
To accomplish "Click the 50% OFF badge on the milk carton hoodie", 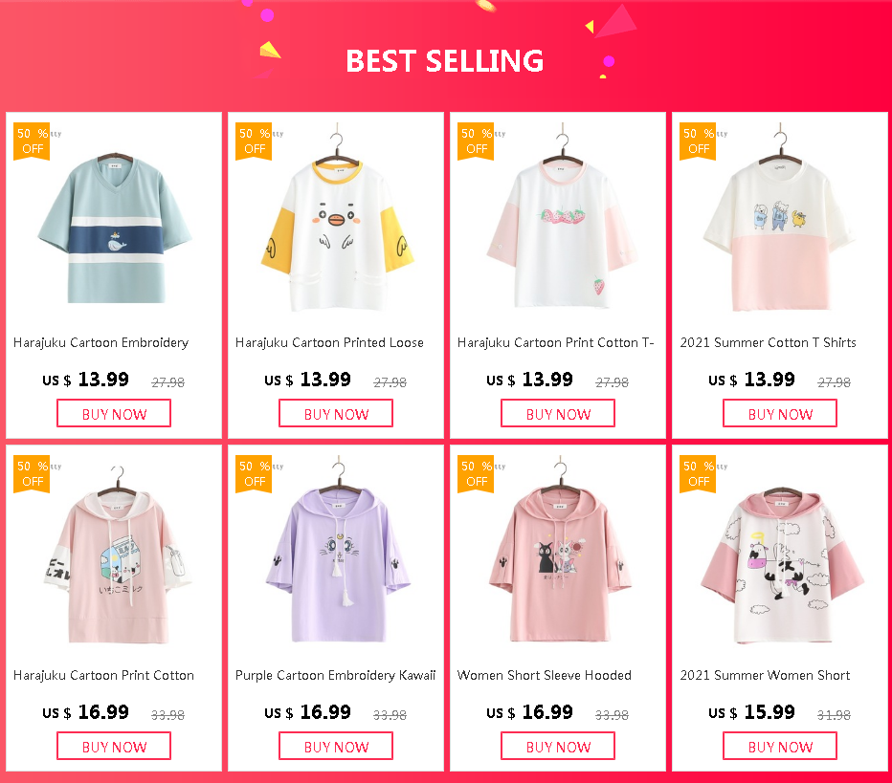I will coord(32,474).
